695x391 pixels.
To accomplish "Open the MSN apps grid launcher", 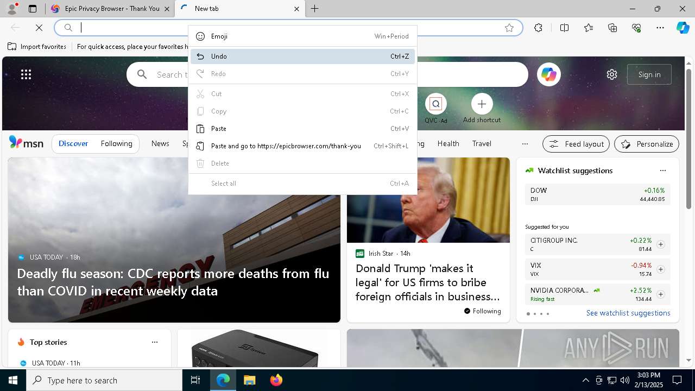I will [26, 74].
